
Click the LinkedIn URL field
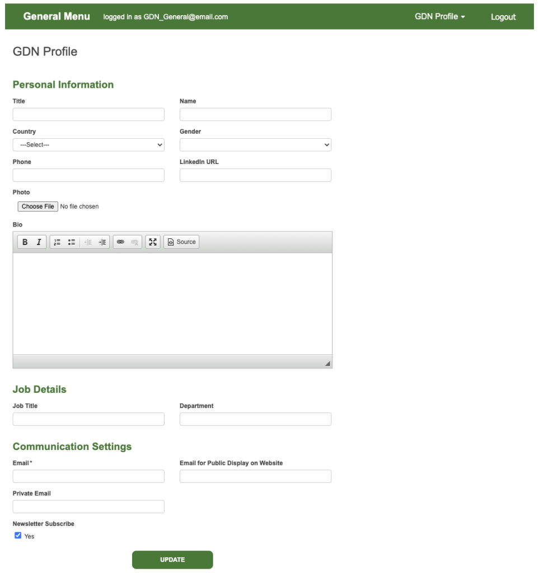255,175
